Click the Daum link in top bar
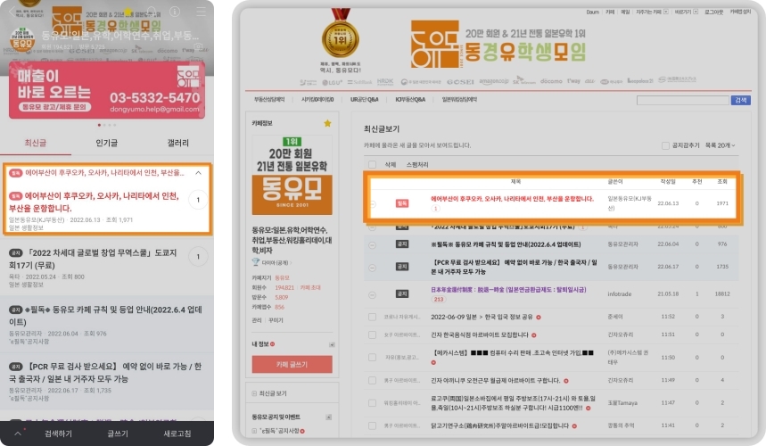This screenshot has height=446, width=766. pyautogui.click(x=593, y=12)
